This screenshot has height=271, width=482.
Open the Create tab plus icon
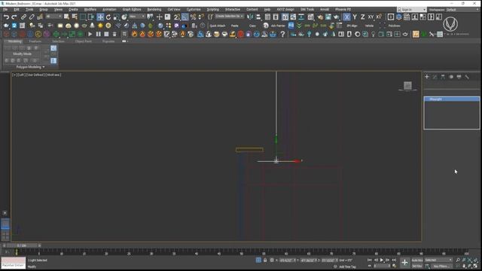click(427, 77)
